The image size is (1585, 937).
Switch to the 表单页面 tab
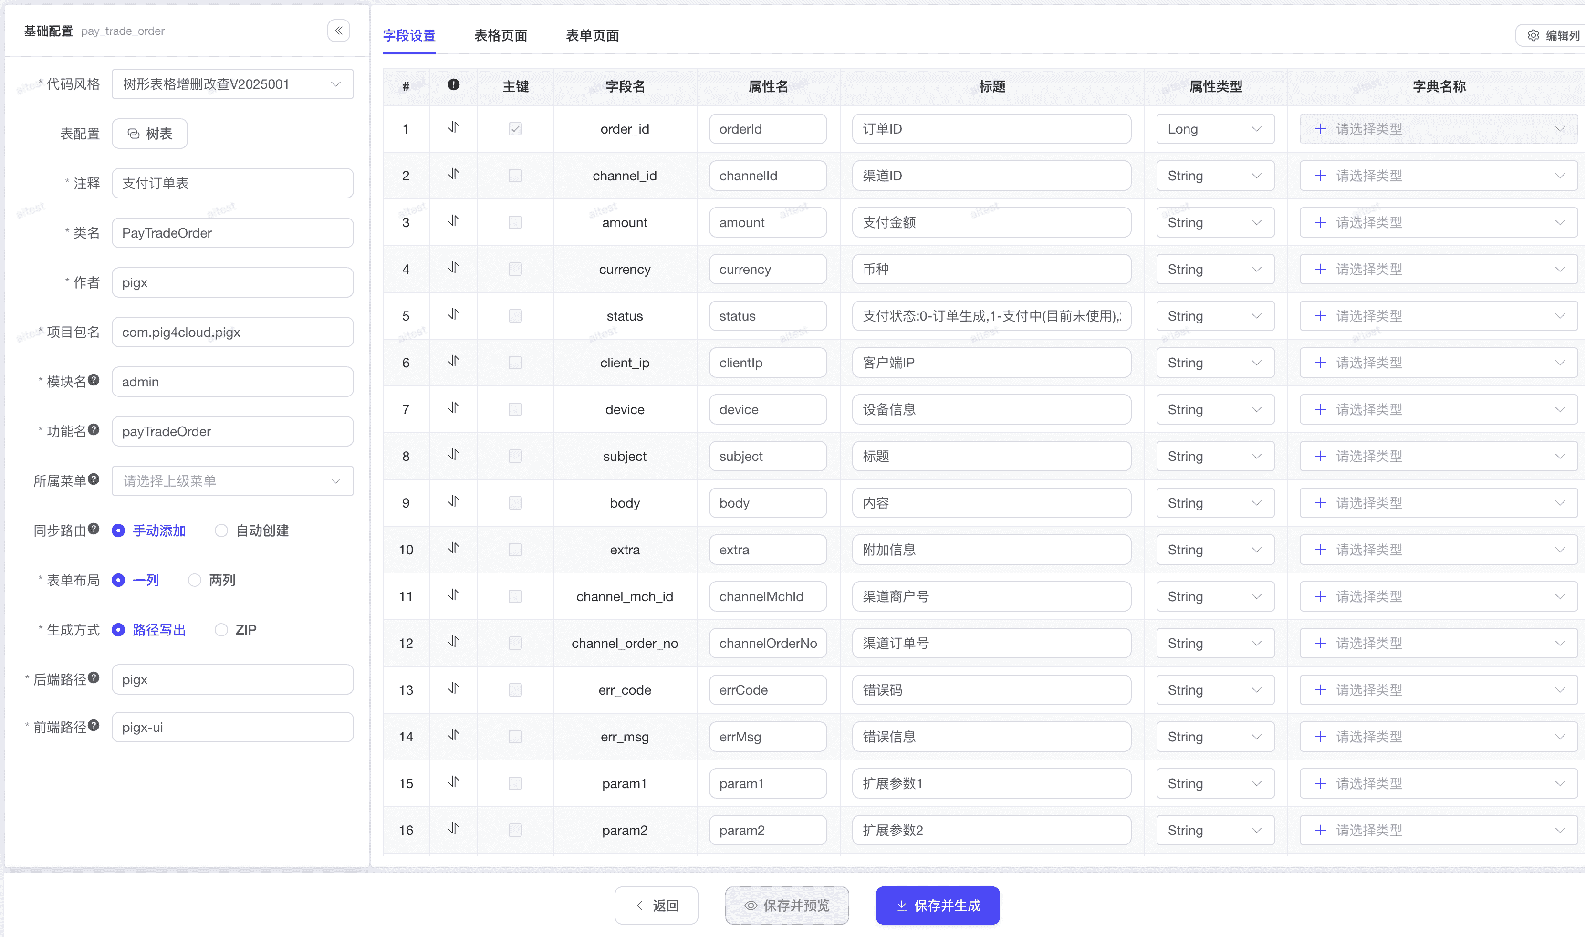[592, 35]
